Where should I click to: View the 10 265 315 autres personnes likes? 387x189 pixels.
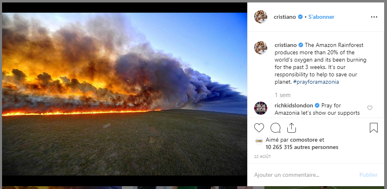[x=302, y=147]
